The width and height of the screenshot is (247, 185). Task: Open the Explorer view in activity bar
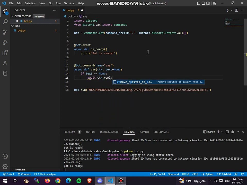pyautogui.click(x=5, y=12)
